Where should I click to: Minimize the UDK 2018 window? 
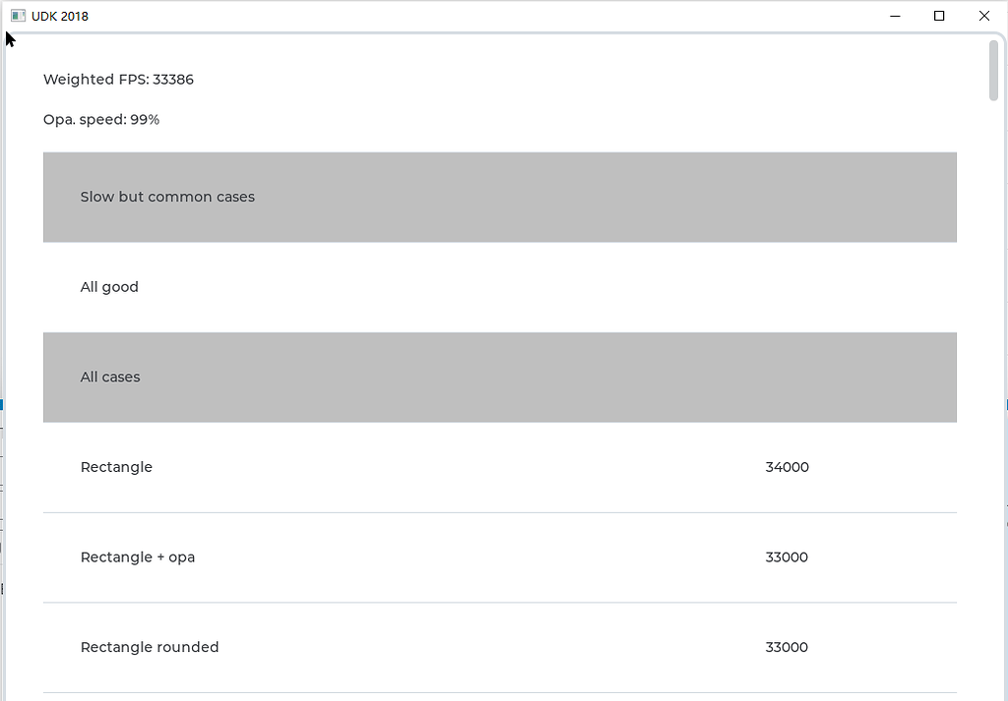pos(895,16)
